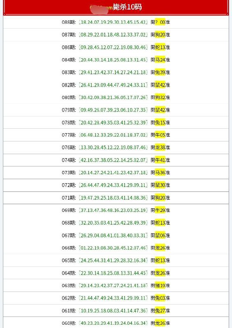Click the highlighted 鼠30 result in 072期
The image size is (232, 328).
pos(160,185)
